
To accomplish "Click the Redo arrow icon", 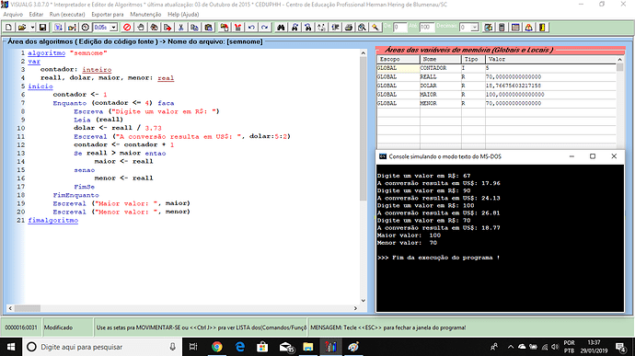I will [265, 27].
